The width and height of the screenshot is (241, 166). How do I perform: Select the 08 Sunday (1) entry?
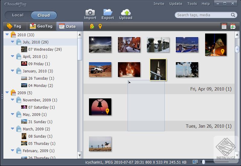[40, 136]
